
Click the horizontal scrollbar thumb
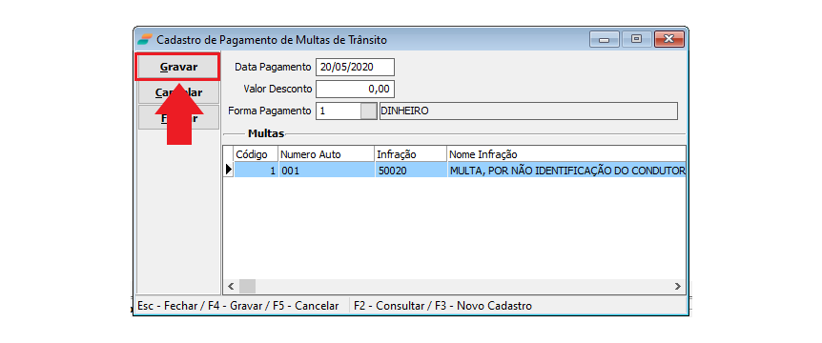pos(247,287)
